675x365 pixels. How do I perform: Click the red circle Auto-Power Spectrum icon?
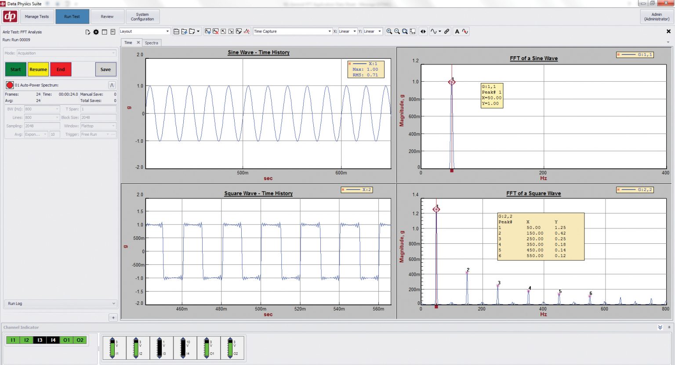[x=10, y=85]
